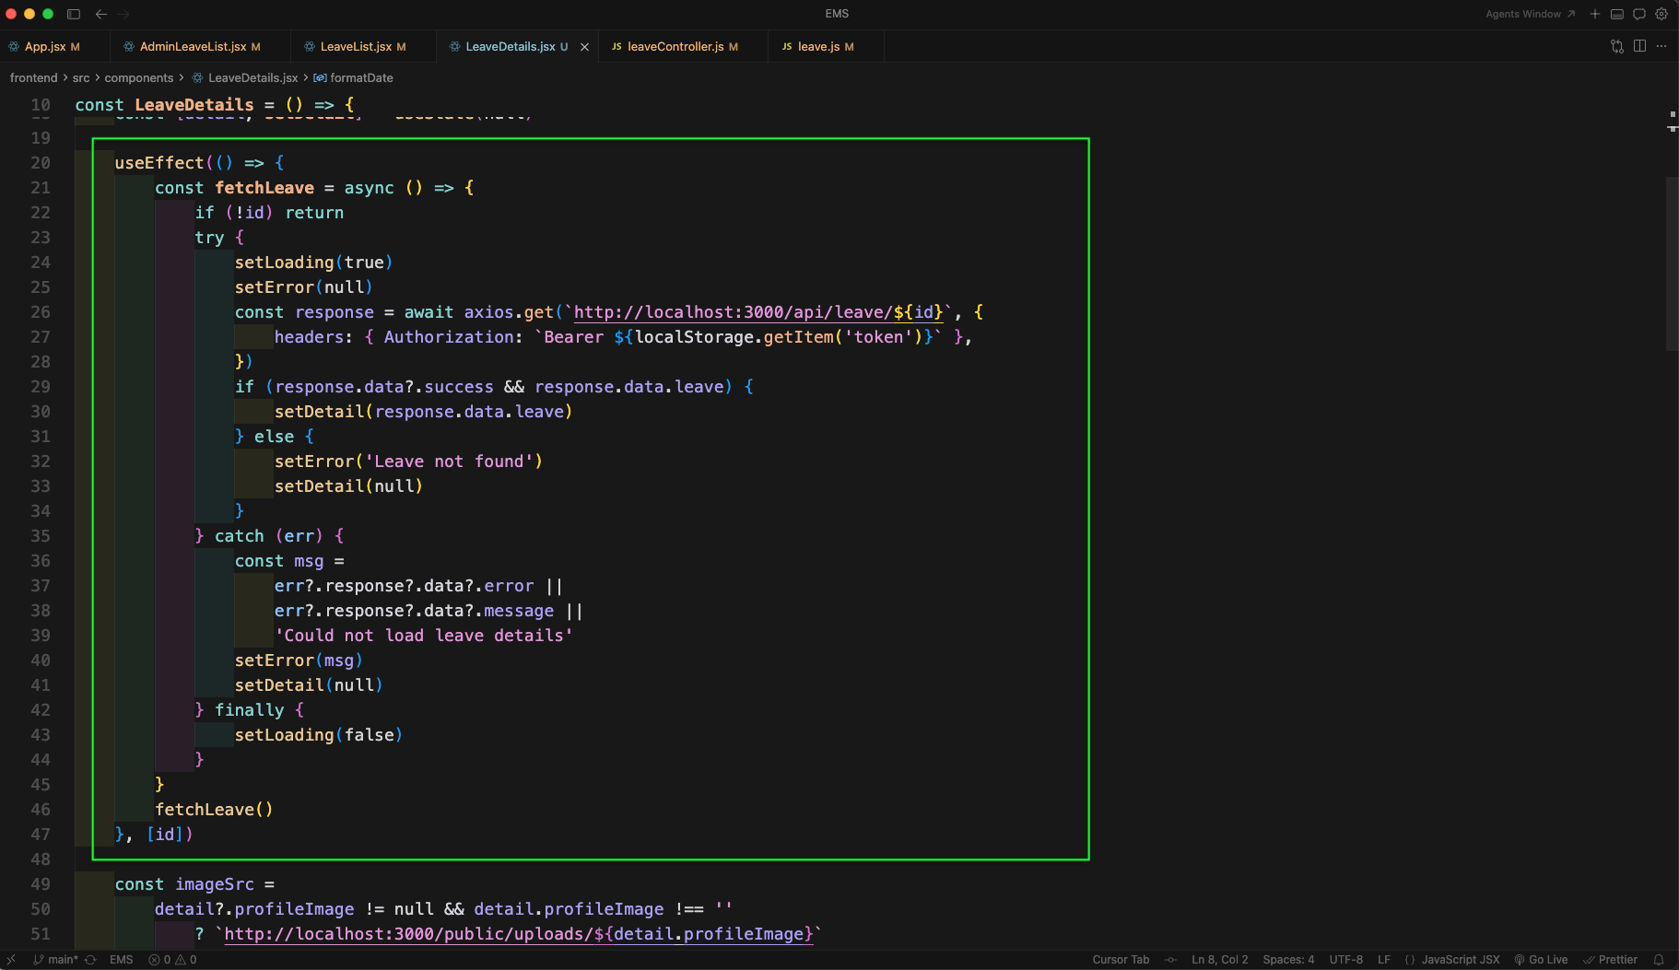1679x970 pixels.
Task: Open the Agents Window
Action: (1530, 14)
